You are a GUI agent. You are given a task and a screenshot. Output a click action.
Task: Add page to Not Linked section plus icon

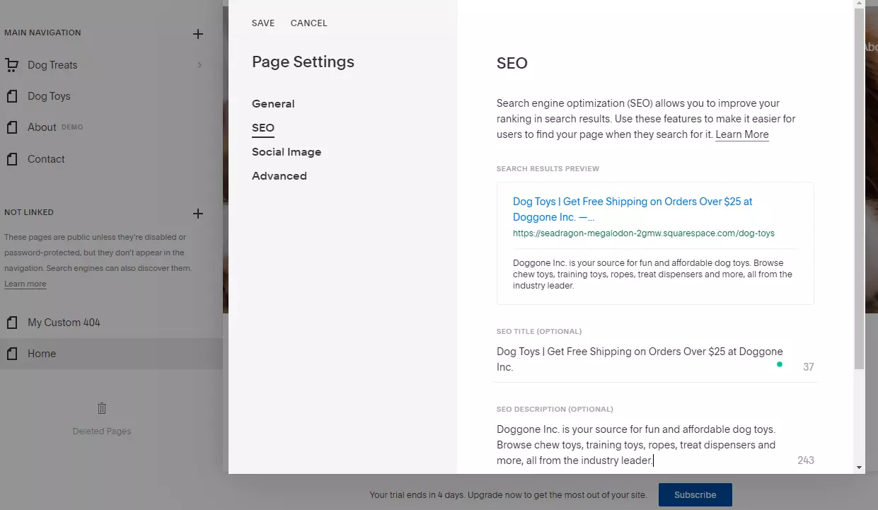pos(198,213)
